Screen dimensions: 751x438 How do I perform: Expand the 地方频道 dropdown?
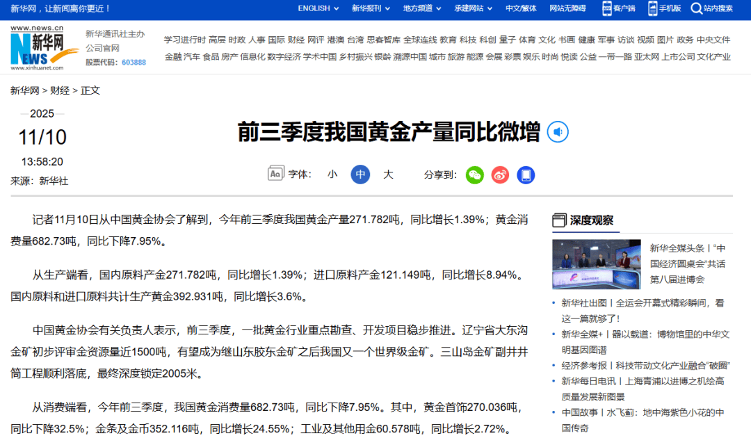(422, 8)
